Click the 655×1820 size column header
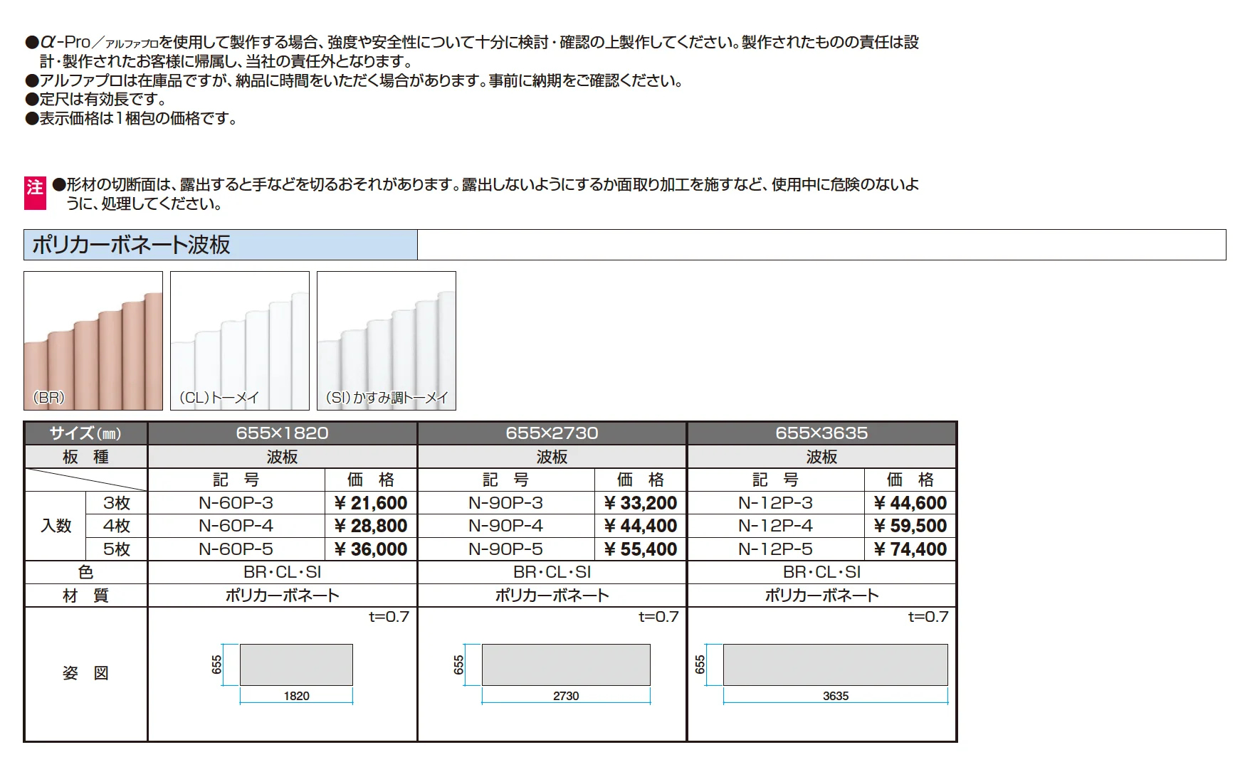Viewport: 1250px width, 767px height. [x=282, y=433]
